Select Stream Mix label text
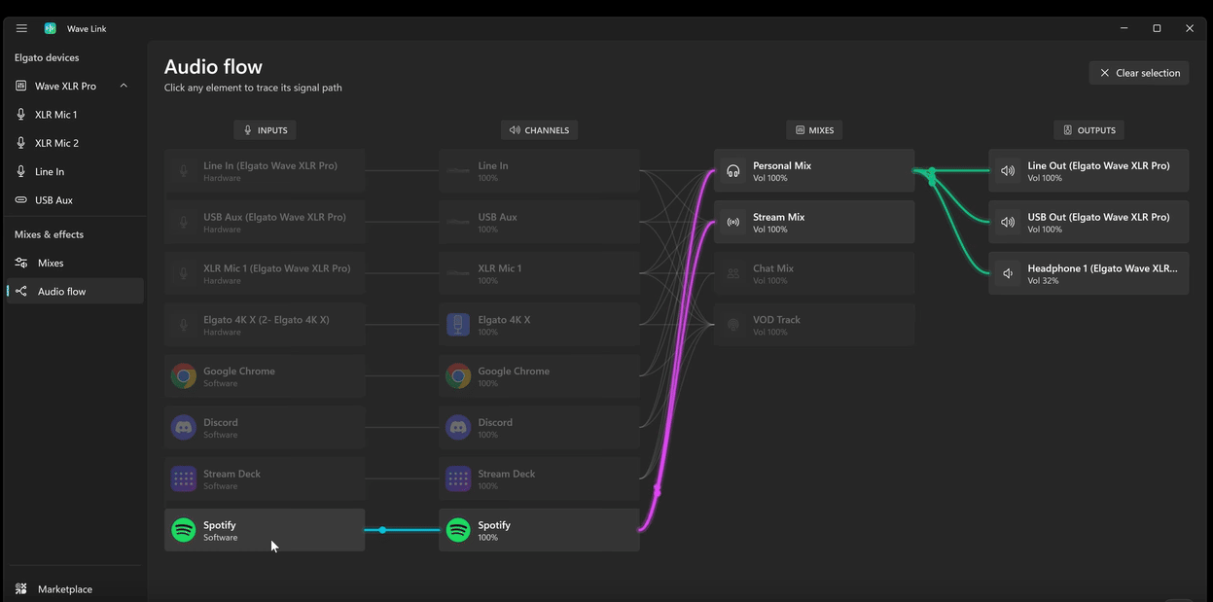This screenshot has height=602, width=1213. click(x=778, y=217)
